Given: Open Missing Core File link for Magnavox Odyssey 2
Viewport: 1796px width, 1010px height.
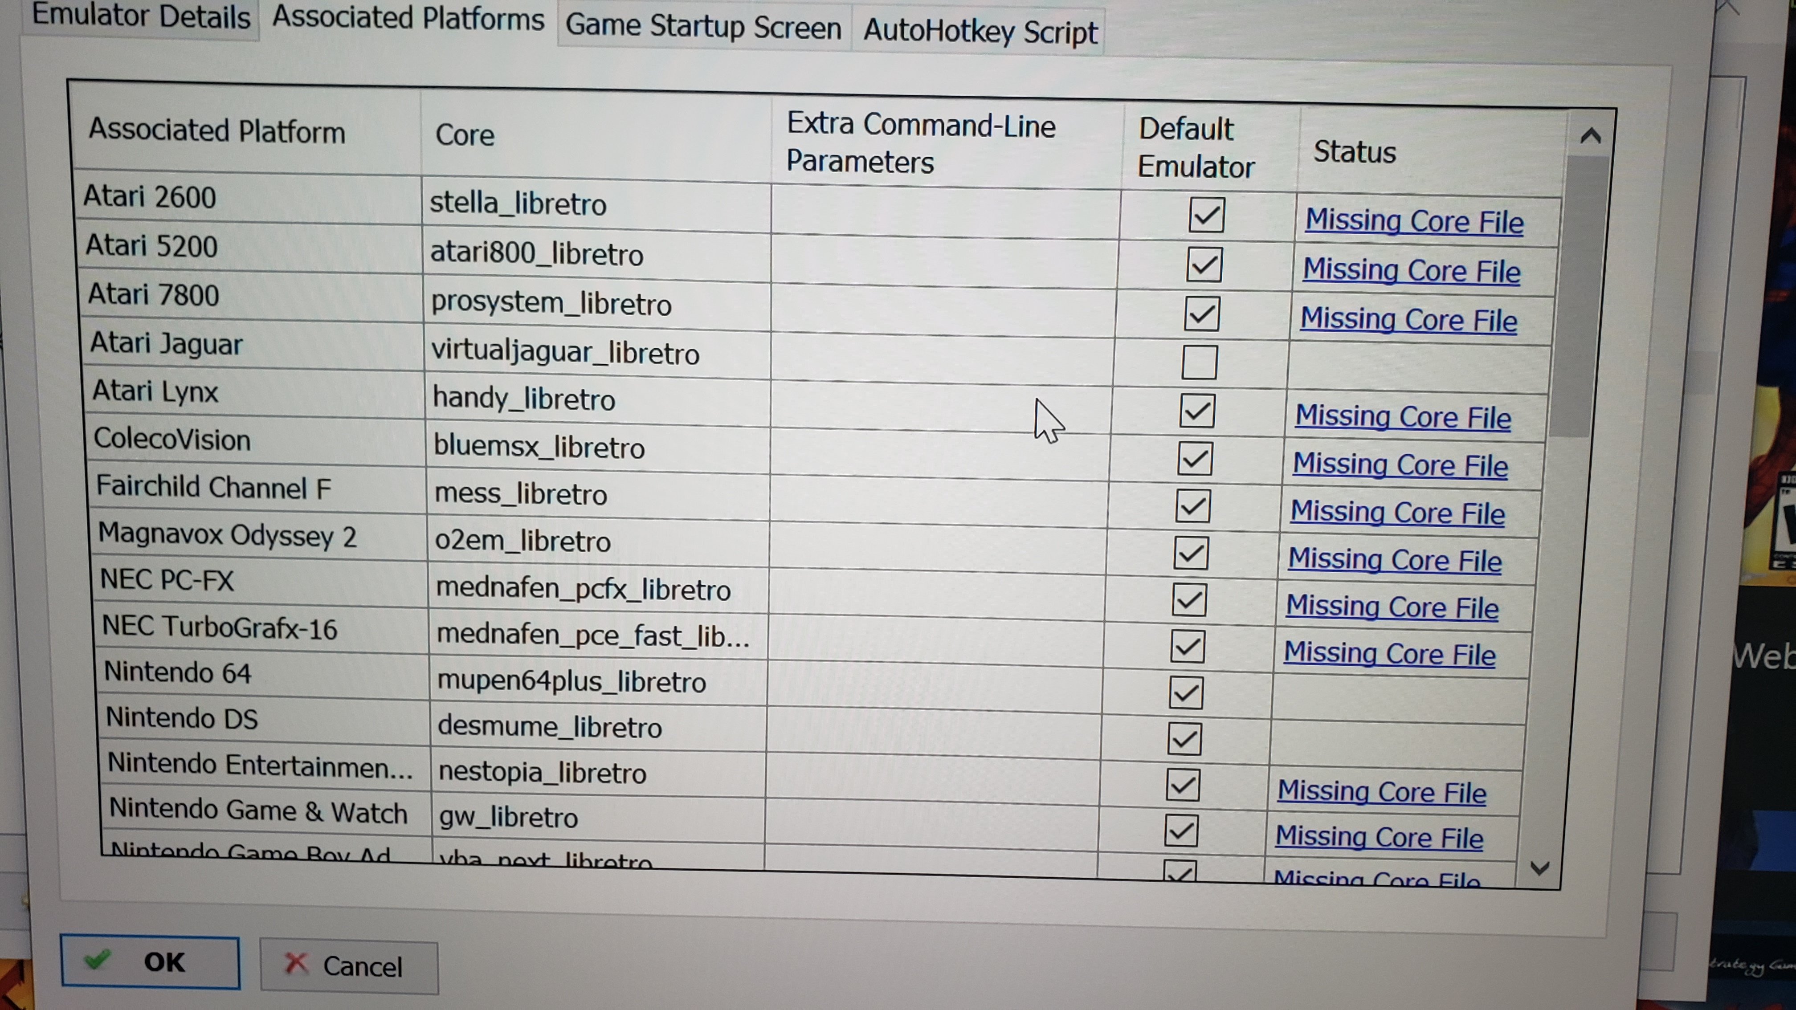Looking at the screenshot, I should tap(1394, 560).
